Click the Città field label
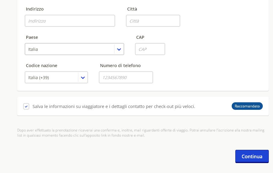Viewport: 273px width, 173px height. tap(132, 9)
